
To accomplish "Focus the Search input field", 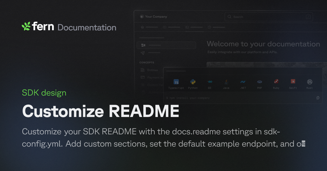I will click(269, 17).
